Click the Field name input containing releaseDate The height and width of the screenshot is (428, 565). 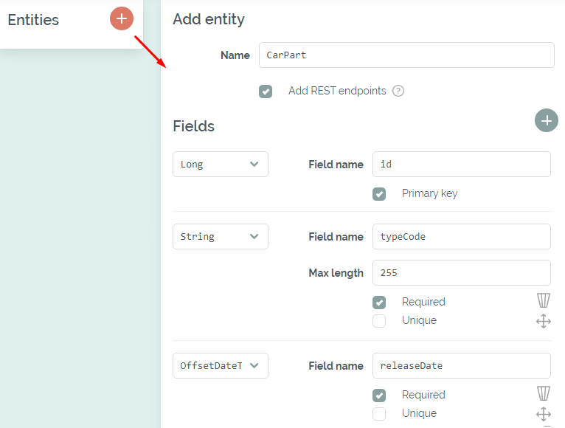pyautogui.click(x=462, y=365)
